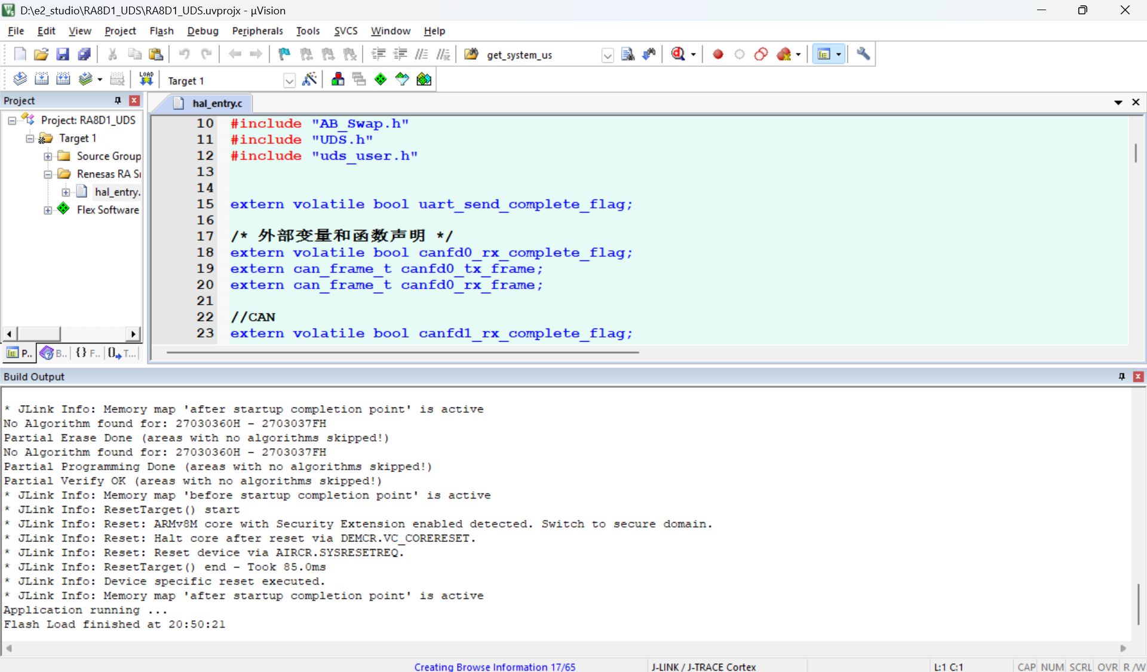Insert breakpoint with the red dot icon
The width and height of the screenshot is (1147, 672).
(718, 54)
